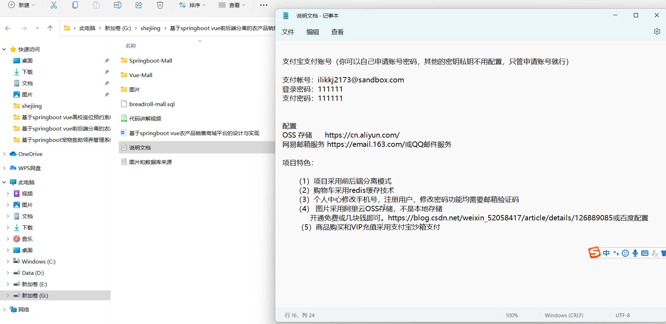The height and width of the screenshot is (324, 666).
Task: Go forward with the right arrow in Explorer
Action: pos(24,28)
